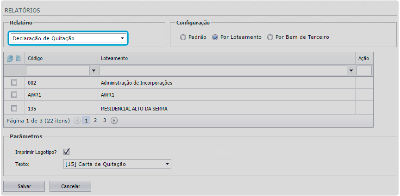Select the AWR1 row checkbox
The image size is (400, 196).
tap(14, 95)
